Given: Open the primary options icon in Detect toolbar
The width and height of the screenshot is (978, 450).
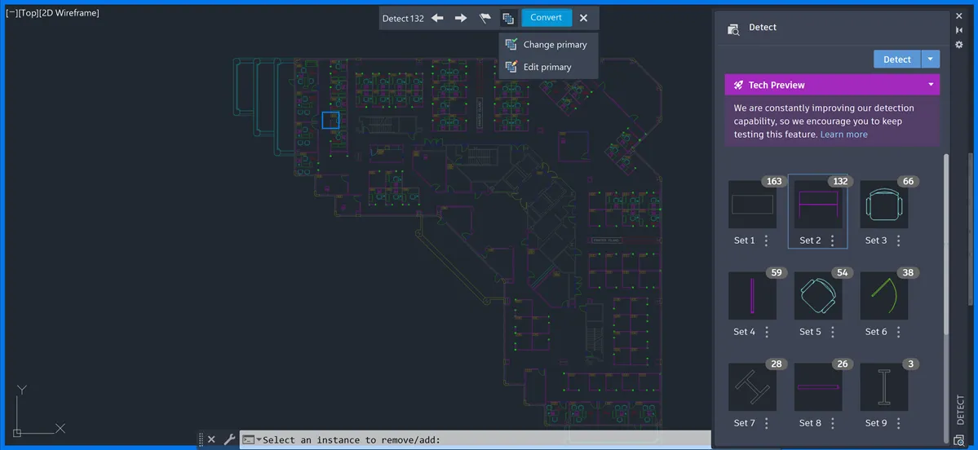Looking at the screenshot, I should (x=508, y=18).
